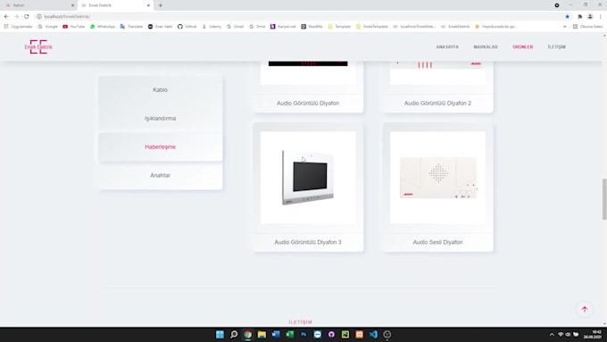Reload the page with the refresh icon
Image resolution: width=607 pixels, height=342 pixels.
coord(26,17)
